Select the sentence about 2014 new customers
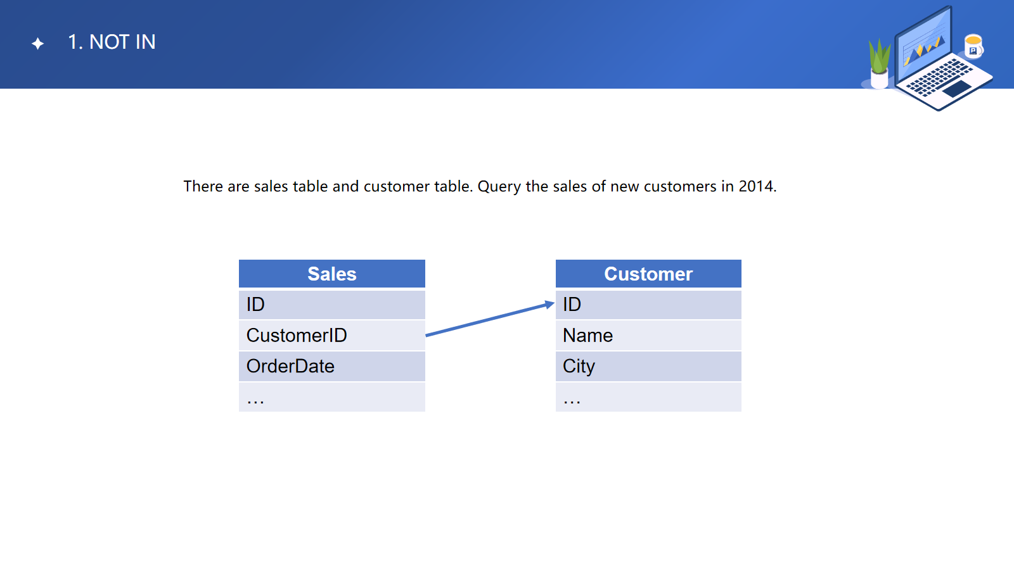The image size is (1014, 570). pyautogui.click(x=480, y=186)
